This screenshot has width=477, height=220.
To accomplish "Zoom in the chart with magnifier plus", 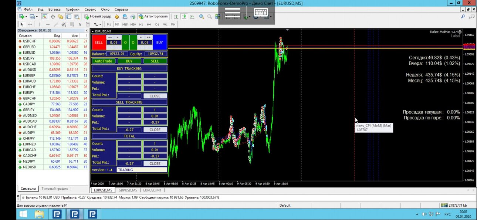I will [201, 17].
